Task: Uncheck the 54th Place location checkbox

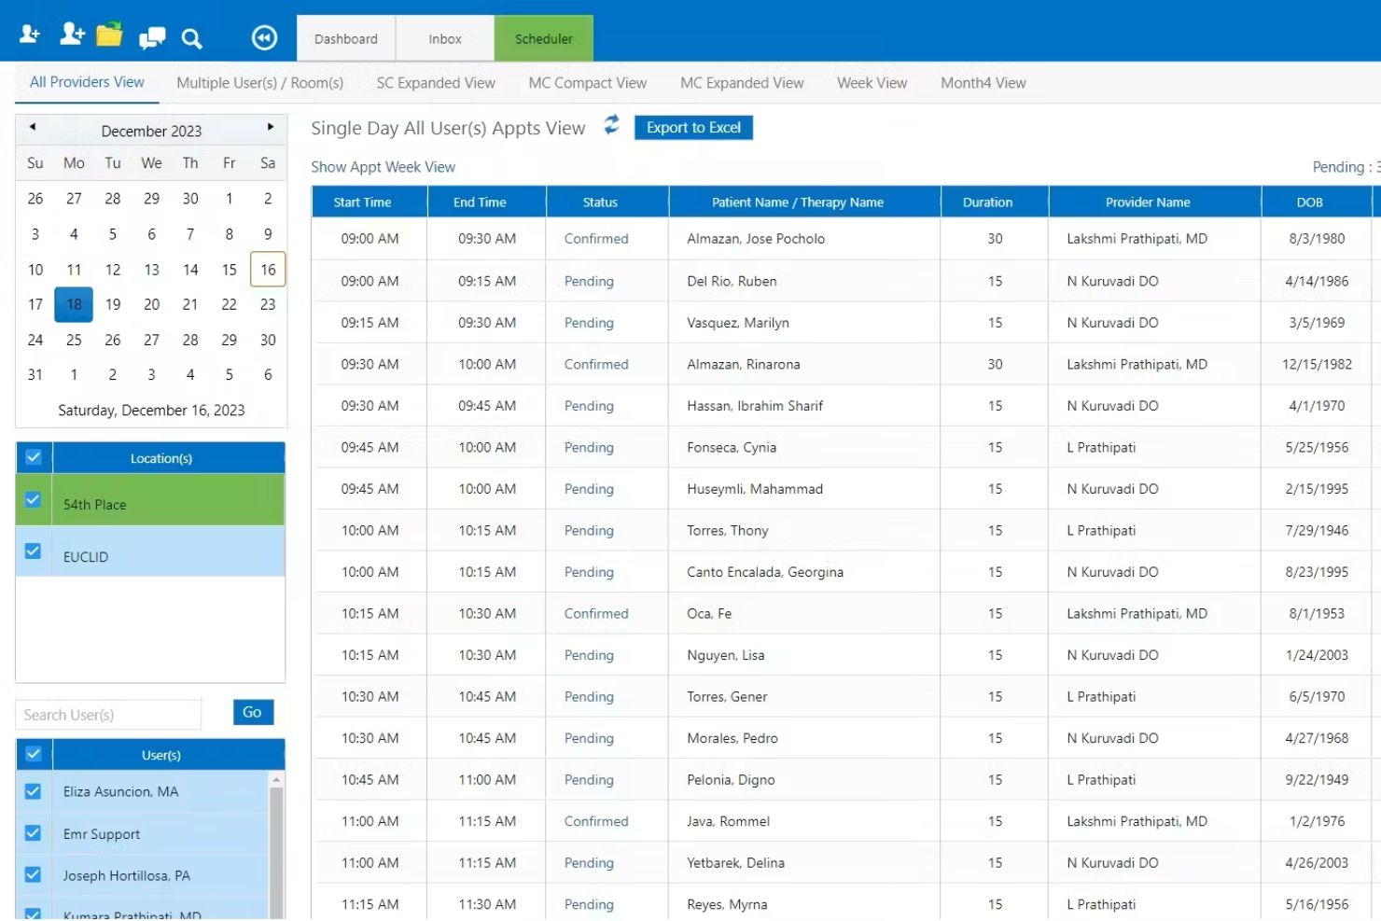Action: tap(33, 500)
